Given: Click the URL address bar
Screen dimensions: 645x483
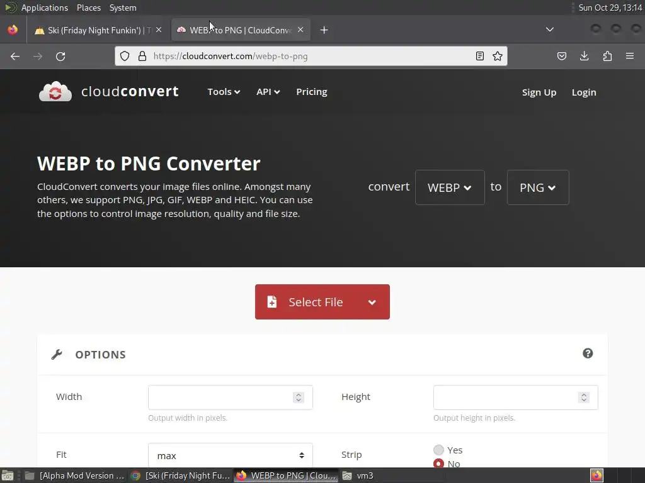Looking at the screenshot, I should tap(311, 56).
